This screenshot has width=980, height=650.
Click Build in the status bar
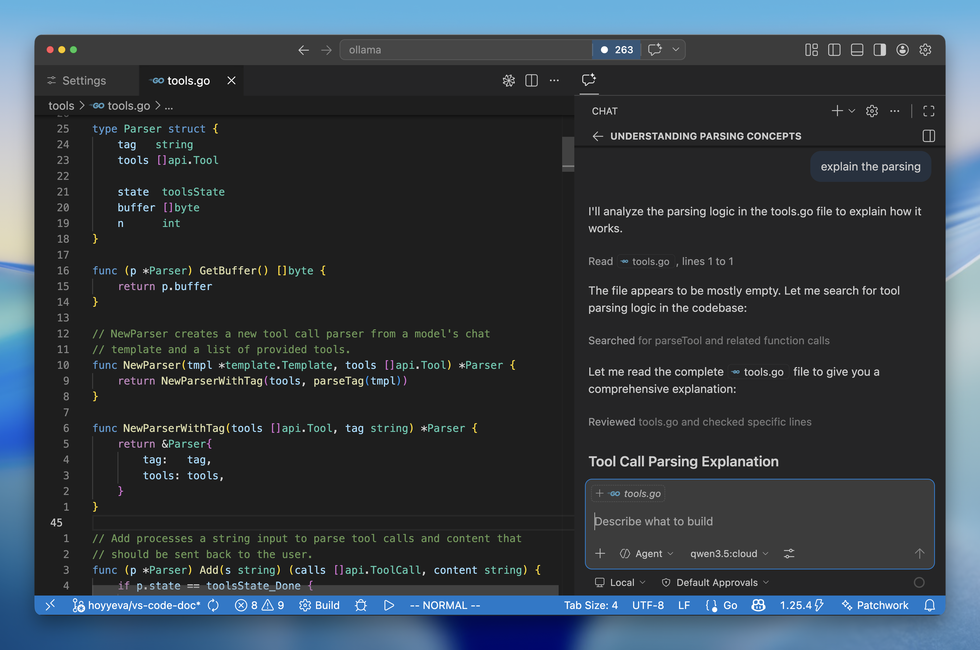[x=319, y=605]
